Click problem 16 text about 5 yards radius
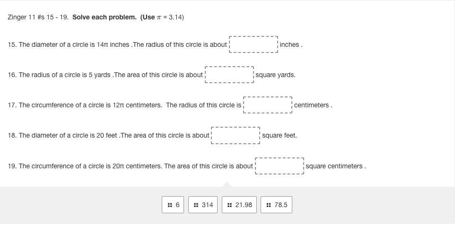Image resolution: width=455 pixels, height=226 pixels. pos(105,75)
